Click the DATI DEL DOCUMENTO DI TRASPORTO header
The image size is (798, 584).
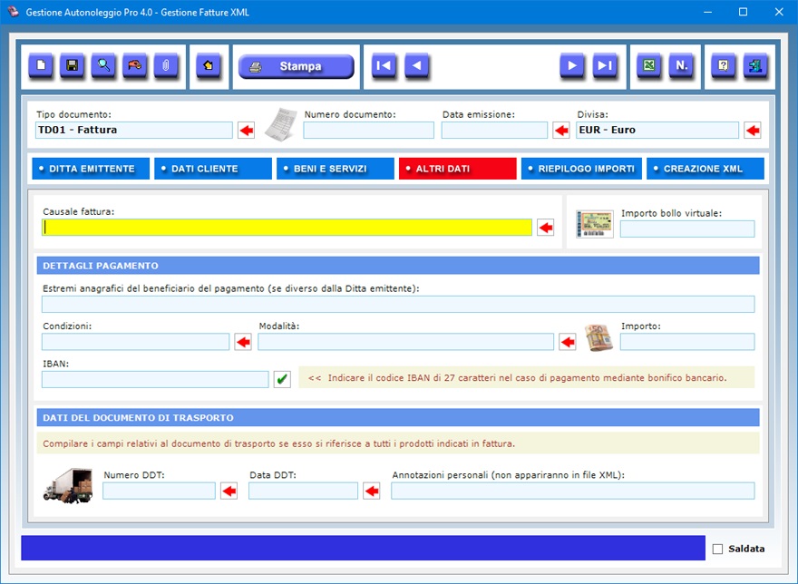398,417
